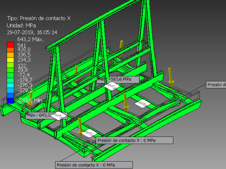Select the Máx.: 643,2 probe label
The image size is (226, 169).
tap(47, 115)
